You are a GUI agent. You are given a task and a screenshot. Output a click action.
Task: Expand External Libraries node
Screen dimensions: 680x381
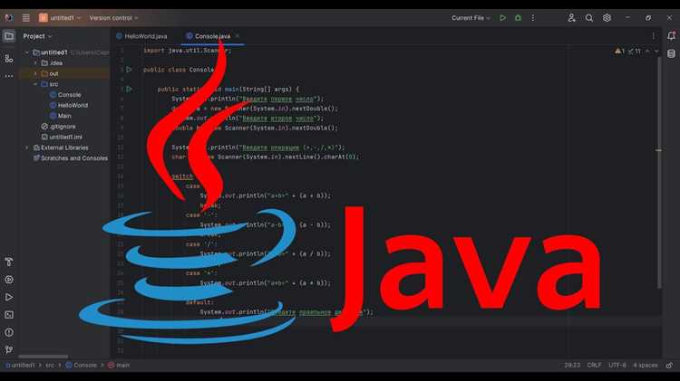[27, 148]
